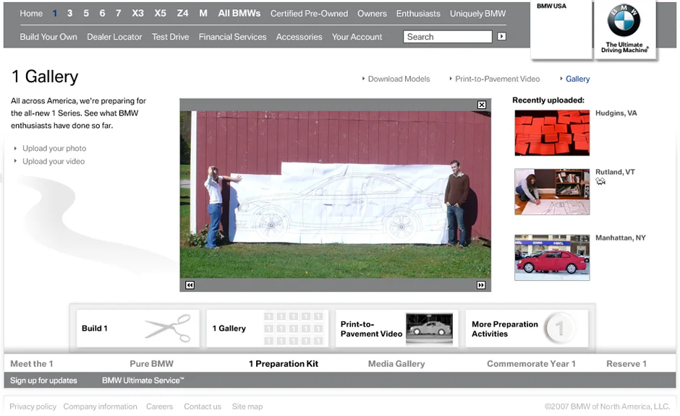Viewport: 680px width, 416px height.
Task: Go to Certified Pre-Owned
Action: [309, 14]
